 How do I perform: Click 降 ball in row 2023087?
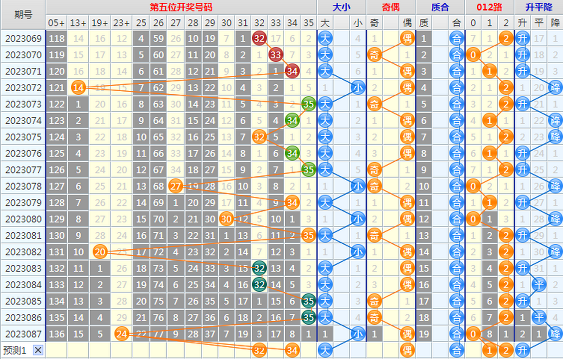pyautogui.click(x=556, y=334)
